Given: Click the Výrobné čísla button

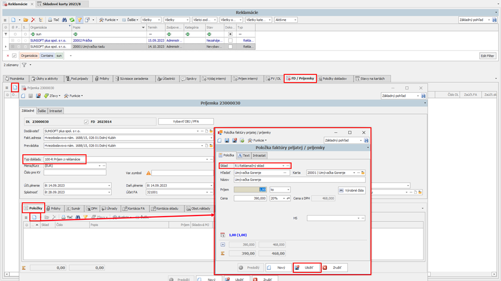Looking at the screenshot, I should 352,190.
